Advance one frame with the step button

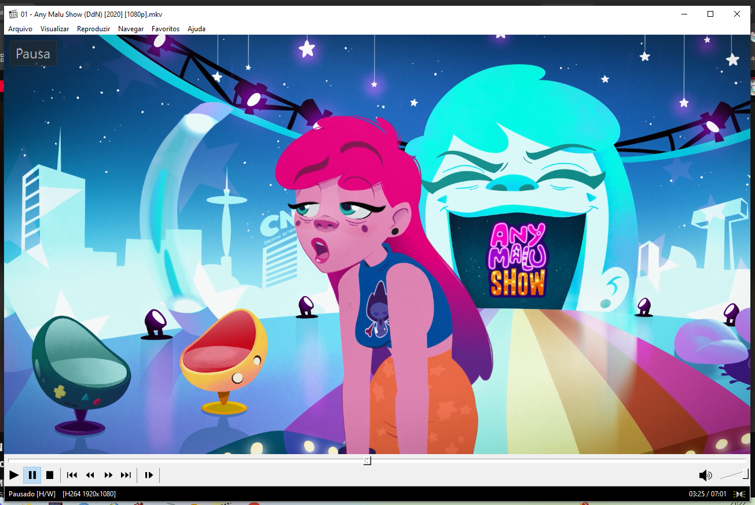tap(149, 475)
